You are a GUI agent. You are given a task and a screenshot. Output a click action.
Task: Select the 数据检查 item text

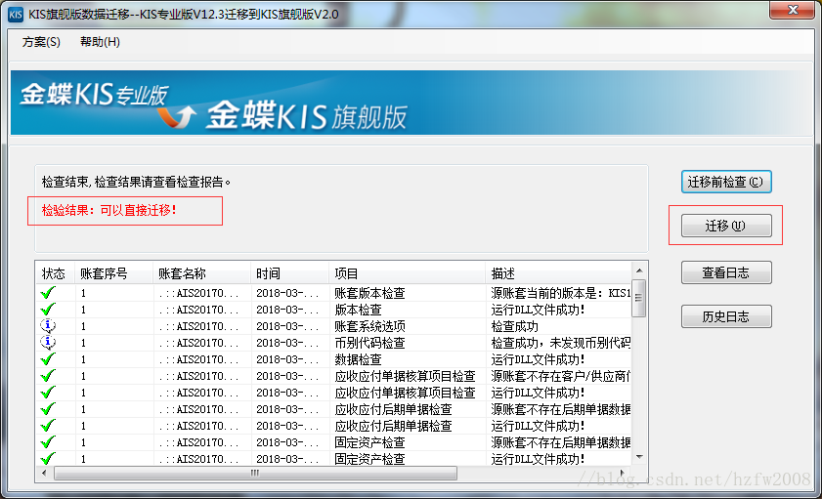[358, 359]
